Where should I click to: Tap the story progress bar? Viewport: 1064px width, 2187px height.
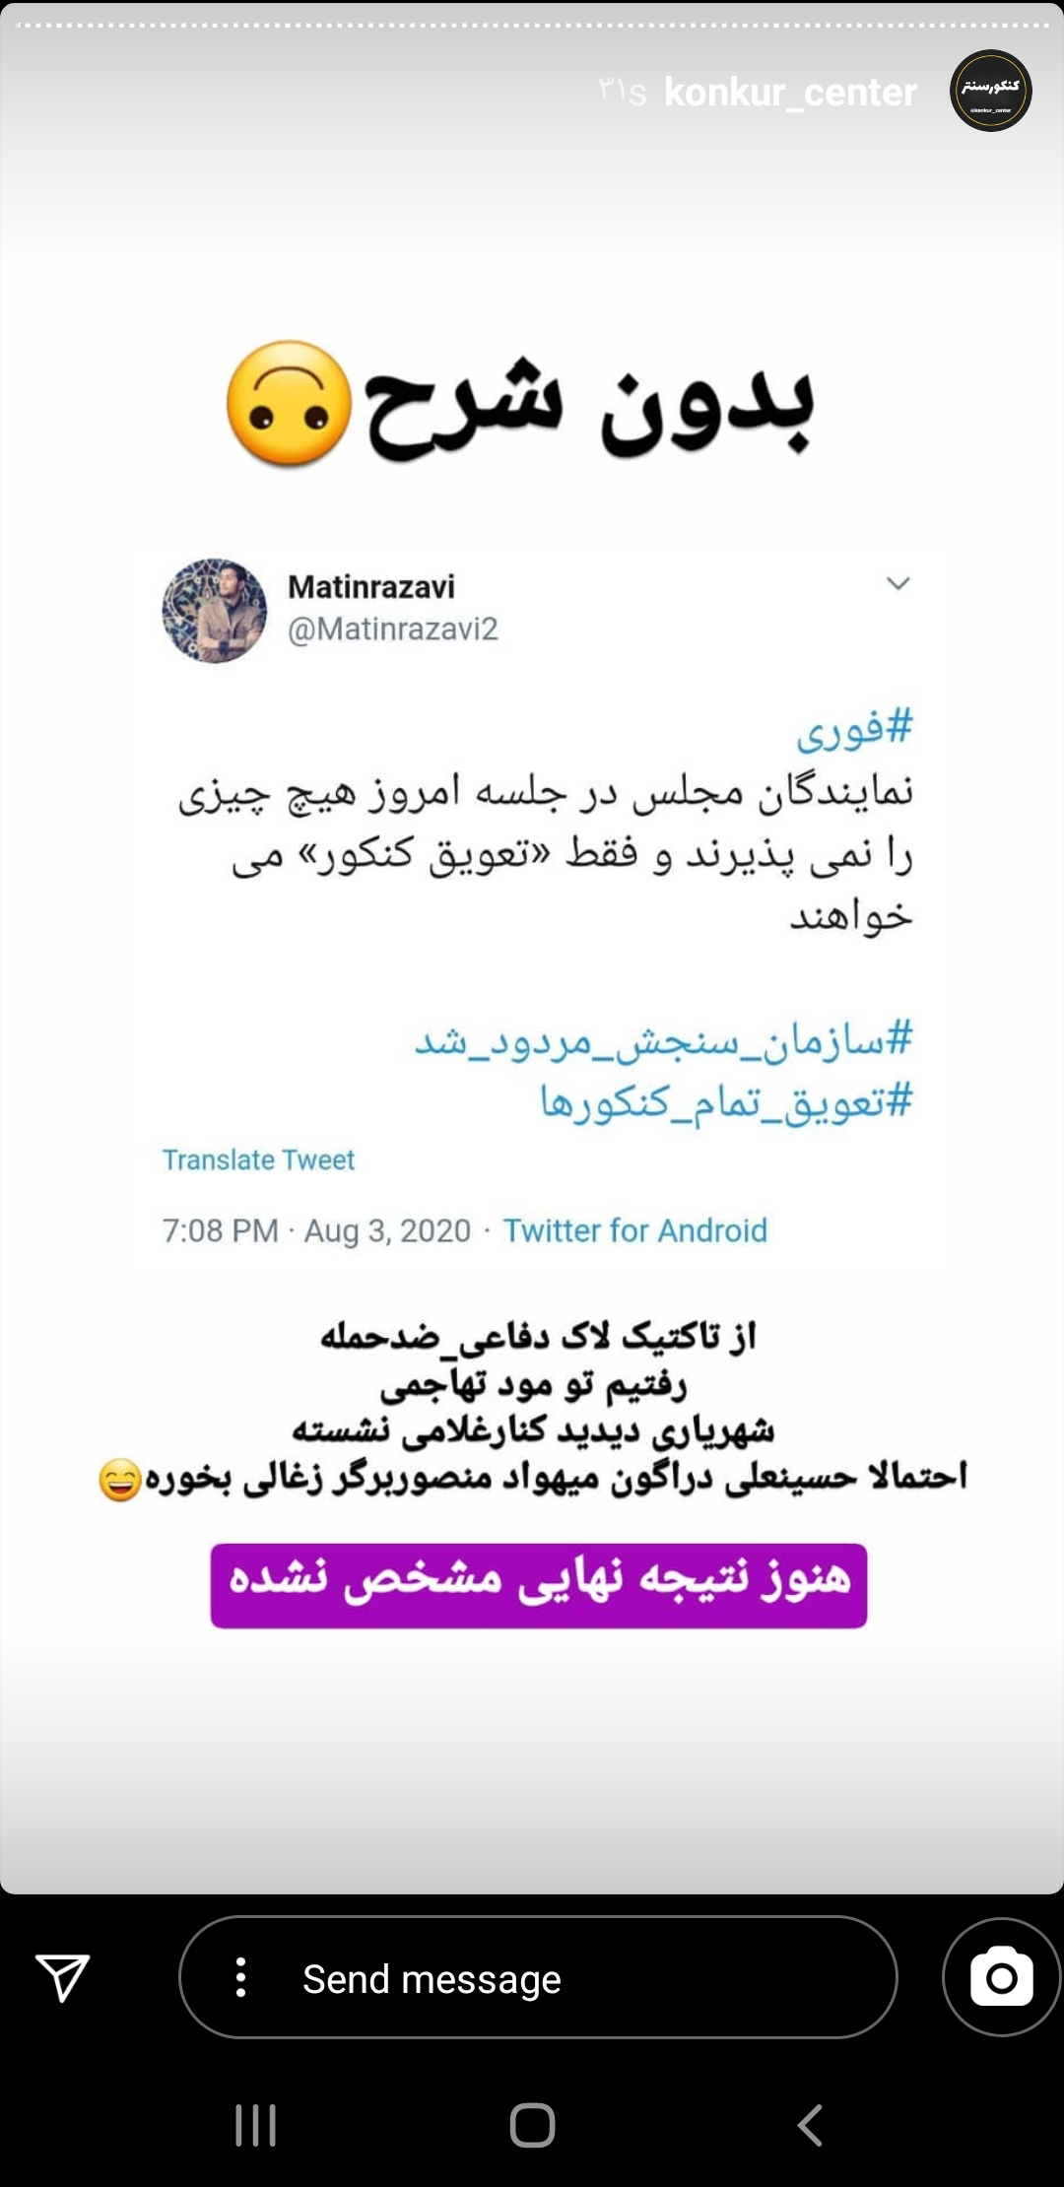tap(532, 26)
